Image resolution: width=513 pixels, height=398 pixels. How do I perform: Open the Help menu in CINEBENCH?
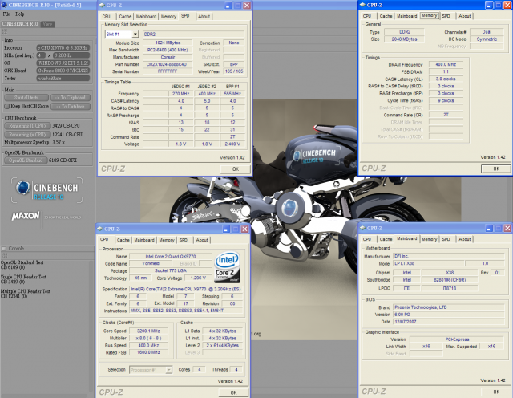click(19, 14)
